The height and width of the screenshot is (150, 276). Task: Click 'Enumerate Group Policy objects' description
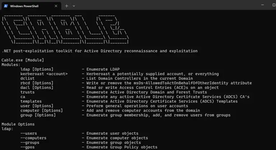coord(122,147)
